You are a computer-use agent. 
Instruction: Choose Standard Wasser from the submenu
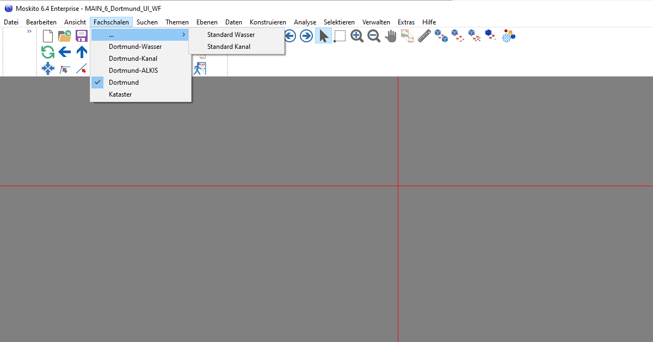(x=231, y=35)
